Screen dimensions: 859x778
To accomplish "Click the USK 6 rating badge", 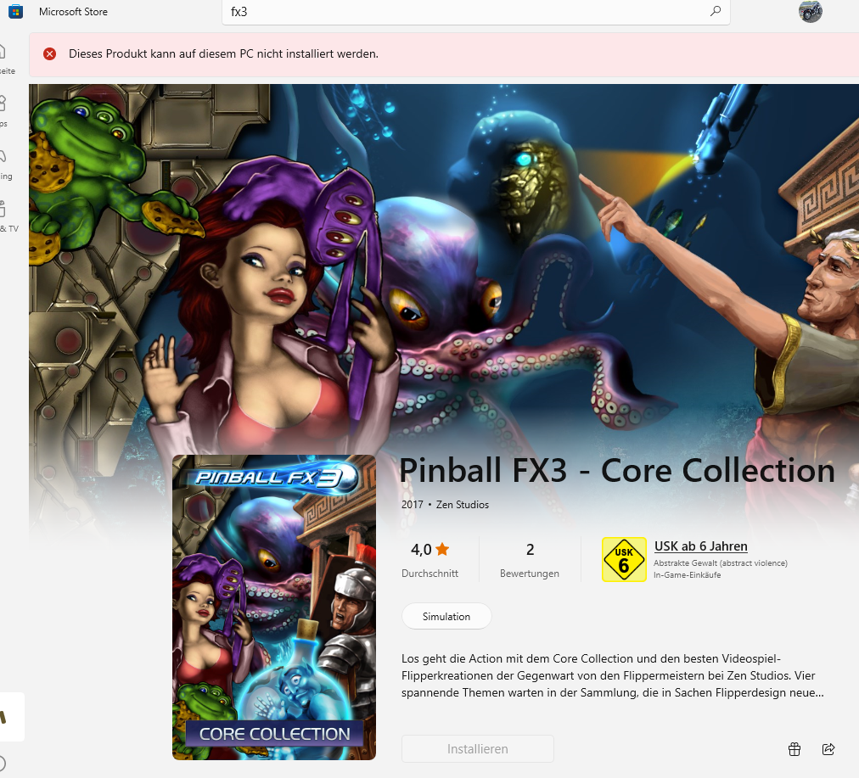I will pyautogui.click(x=624, y=560).
